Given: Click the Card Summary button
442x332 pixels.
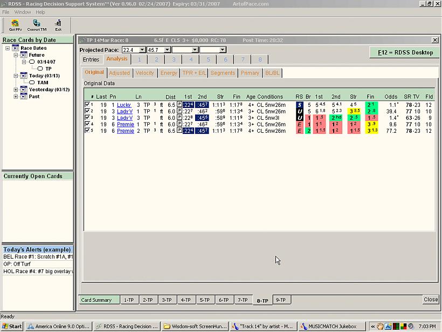Looking at the screenshot, I should 99,300.
